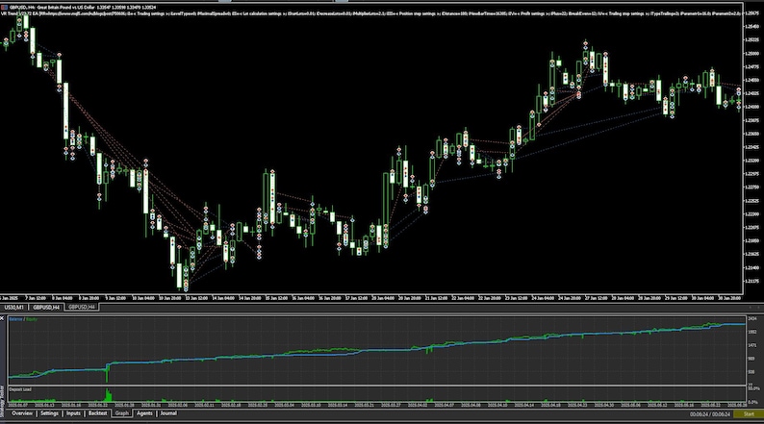The height and width of the screenshot is (424, 764).
Task: Open the Backtest tab in Strategy Tester
Action: click(x=97, y=413)
